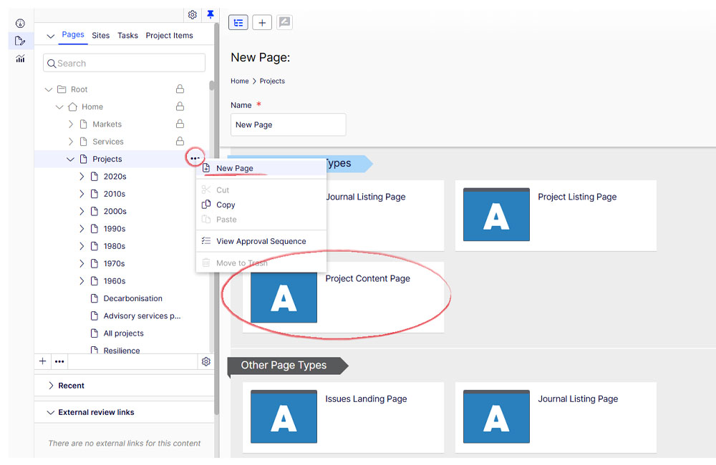
Task: Expand the 1970s page node
Action: point(82,263)
